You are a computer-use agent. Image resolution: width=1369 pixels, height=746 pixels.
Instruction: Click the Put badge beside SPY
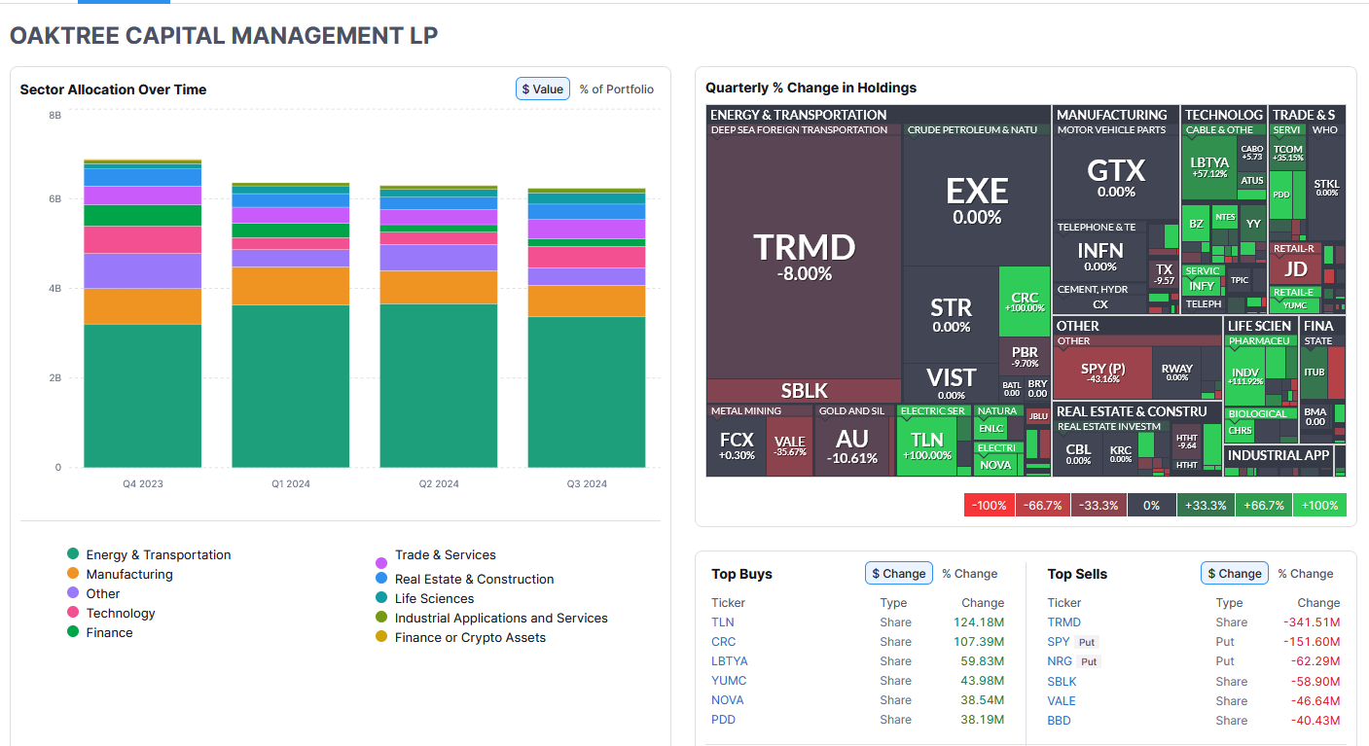(1087, 642)
